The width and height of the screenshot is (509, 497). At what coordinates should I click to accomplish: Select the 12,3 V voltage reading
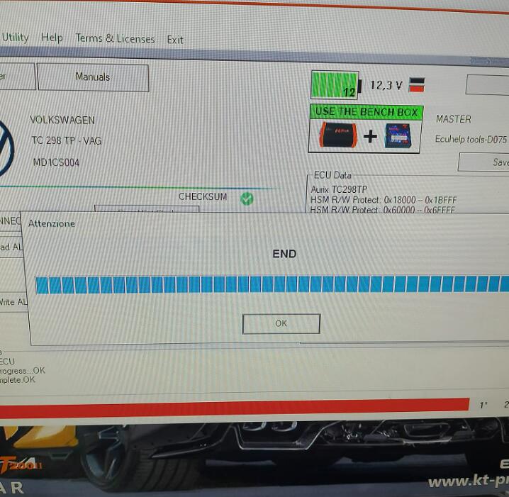[386, 85]
